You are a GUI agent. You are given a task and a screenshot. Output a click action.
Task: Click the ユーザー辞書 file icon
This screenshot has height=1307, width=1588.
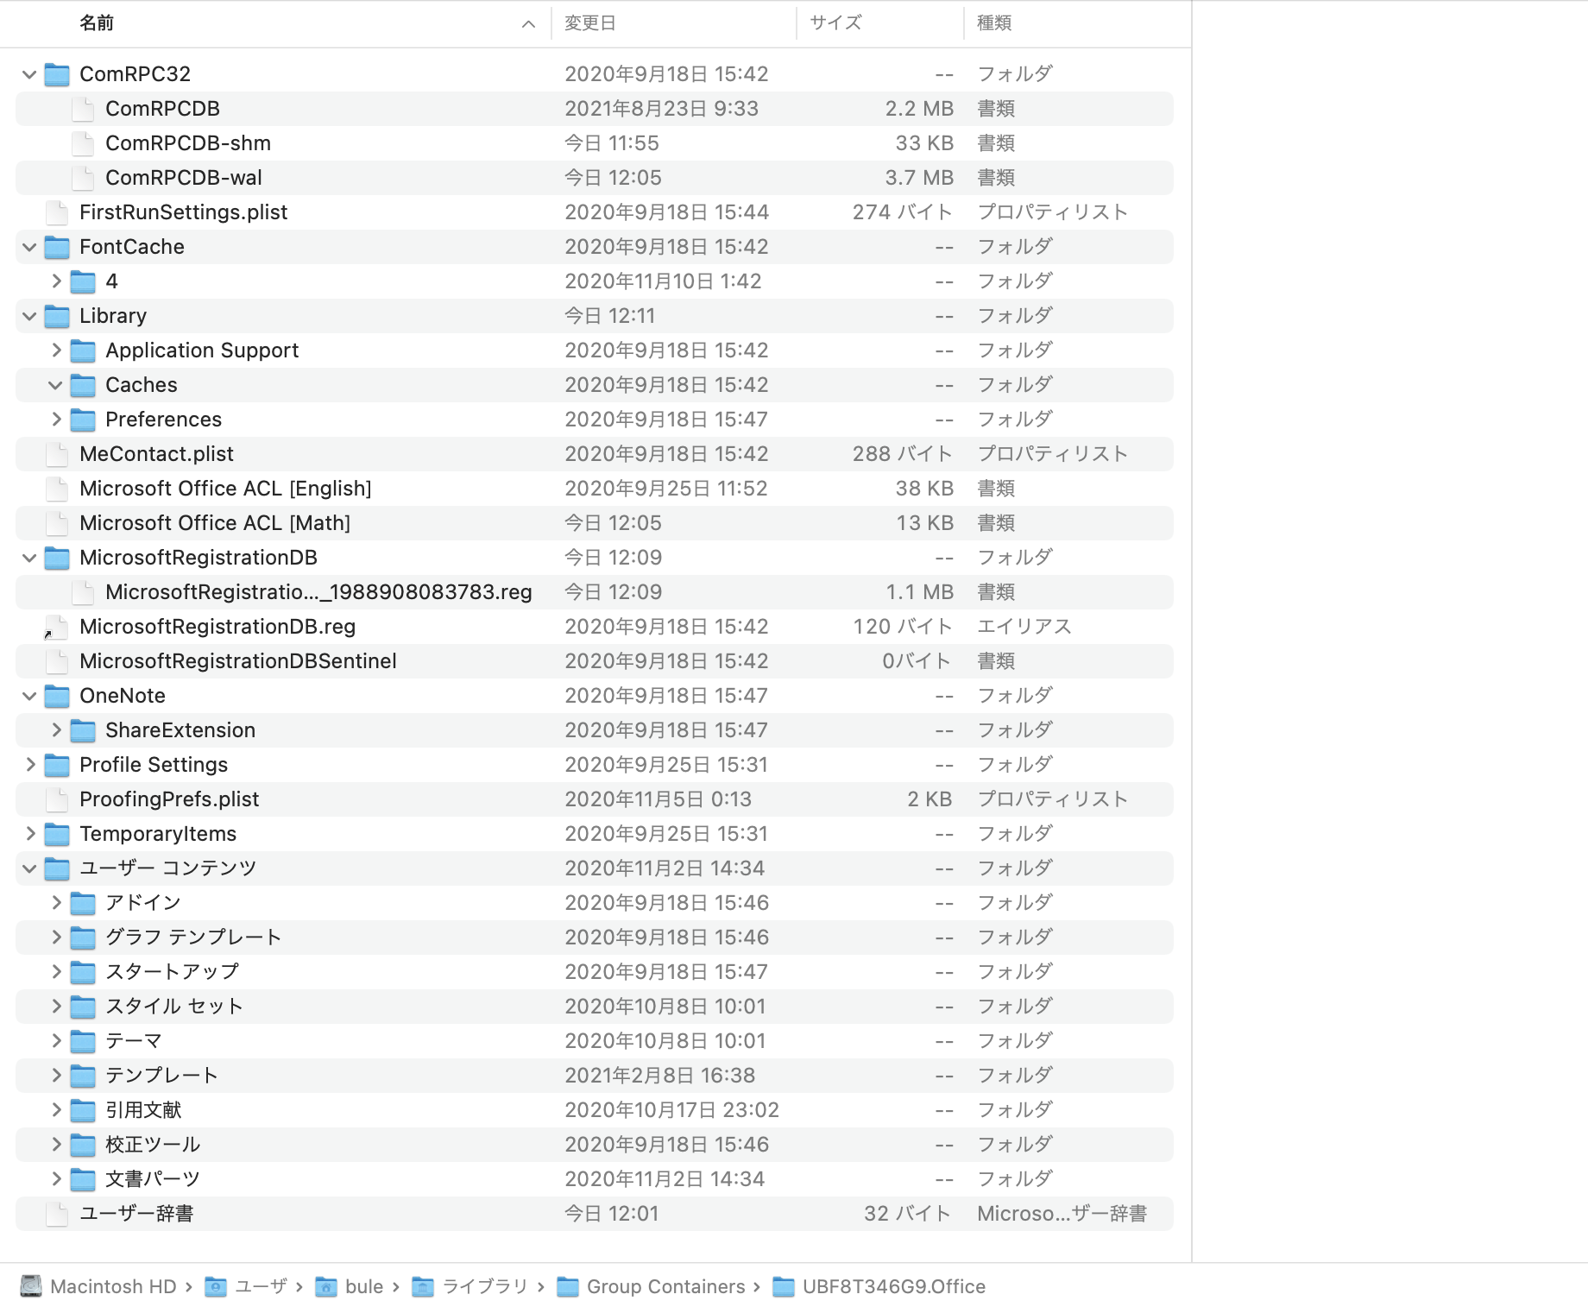[x=57, y=1214]
